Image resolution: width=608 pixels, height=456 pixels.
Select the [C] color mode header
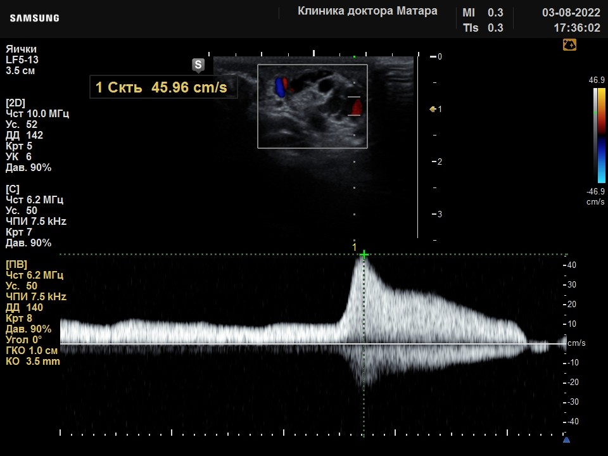(x=13, y=189)
